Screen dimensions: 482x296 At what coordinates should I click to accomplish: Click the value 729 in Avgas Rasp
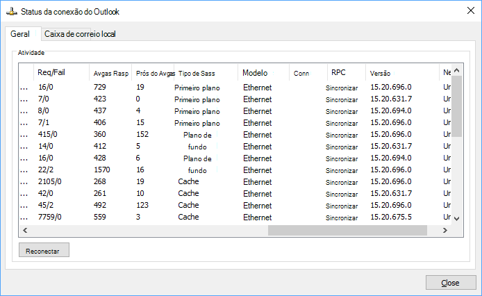pos(99,87)
